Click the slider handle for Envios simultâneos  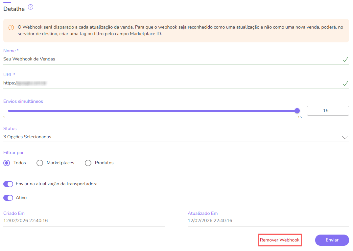pos(297,111)
